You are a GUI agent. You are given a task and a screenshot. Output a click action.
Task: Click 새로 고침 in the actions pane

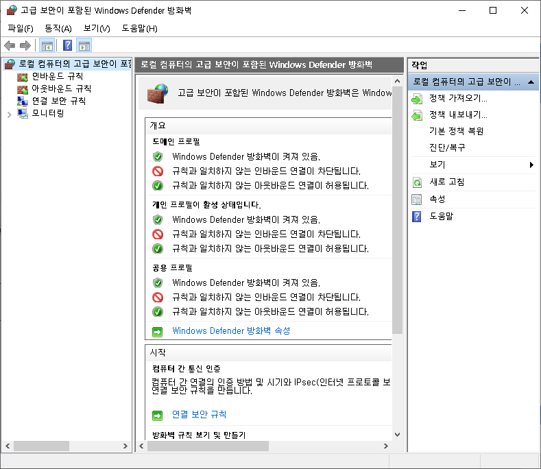[x=447, y=182]
